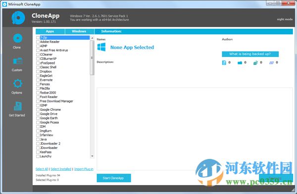Enable the Avast Free Antivirus checkbox
Screen dimensions: 297x194
[x=38, y=50]
